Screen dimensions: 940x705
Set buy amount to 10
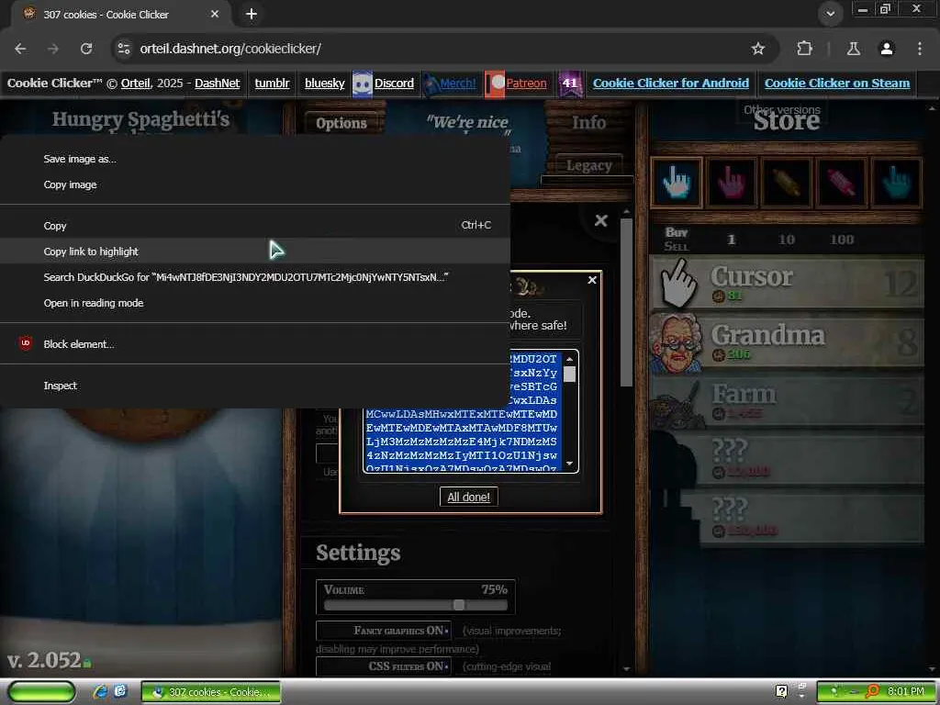(x=787, y=240)
